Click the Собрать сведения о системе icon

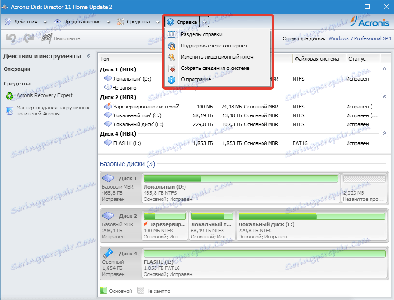pyautogui.click(x=171, y=69)
